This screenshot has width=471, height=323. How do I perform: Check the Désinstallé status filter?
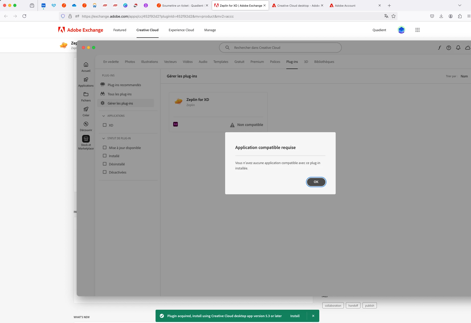tap(105, 164)
